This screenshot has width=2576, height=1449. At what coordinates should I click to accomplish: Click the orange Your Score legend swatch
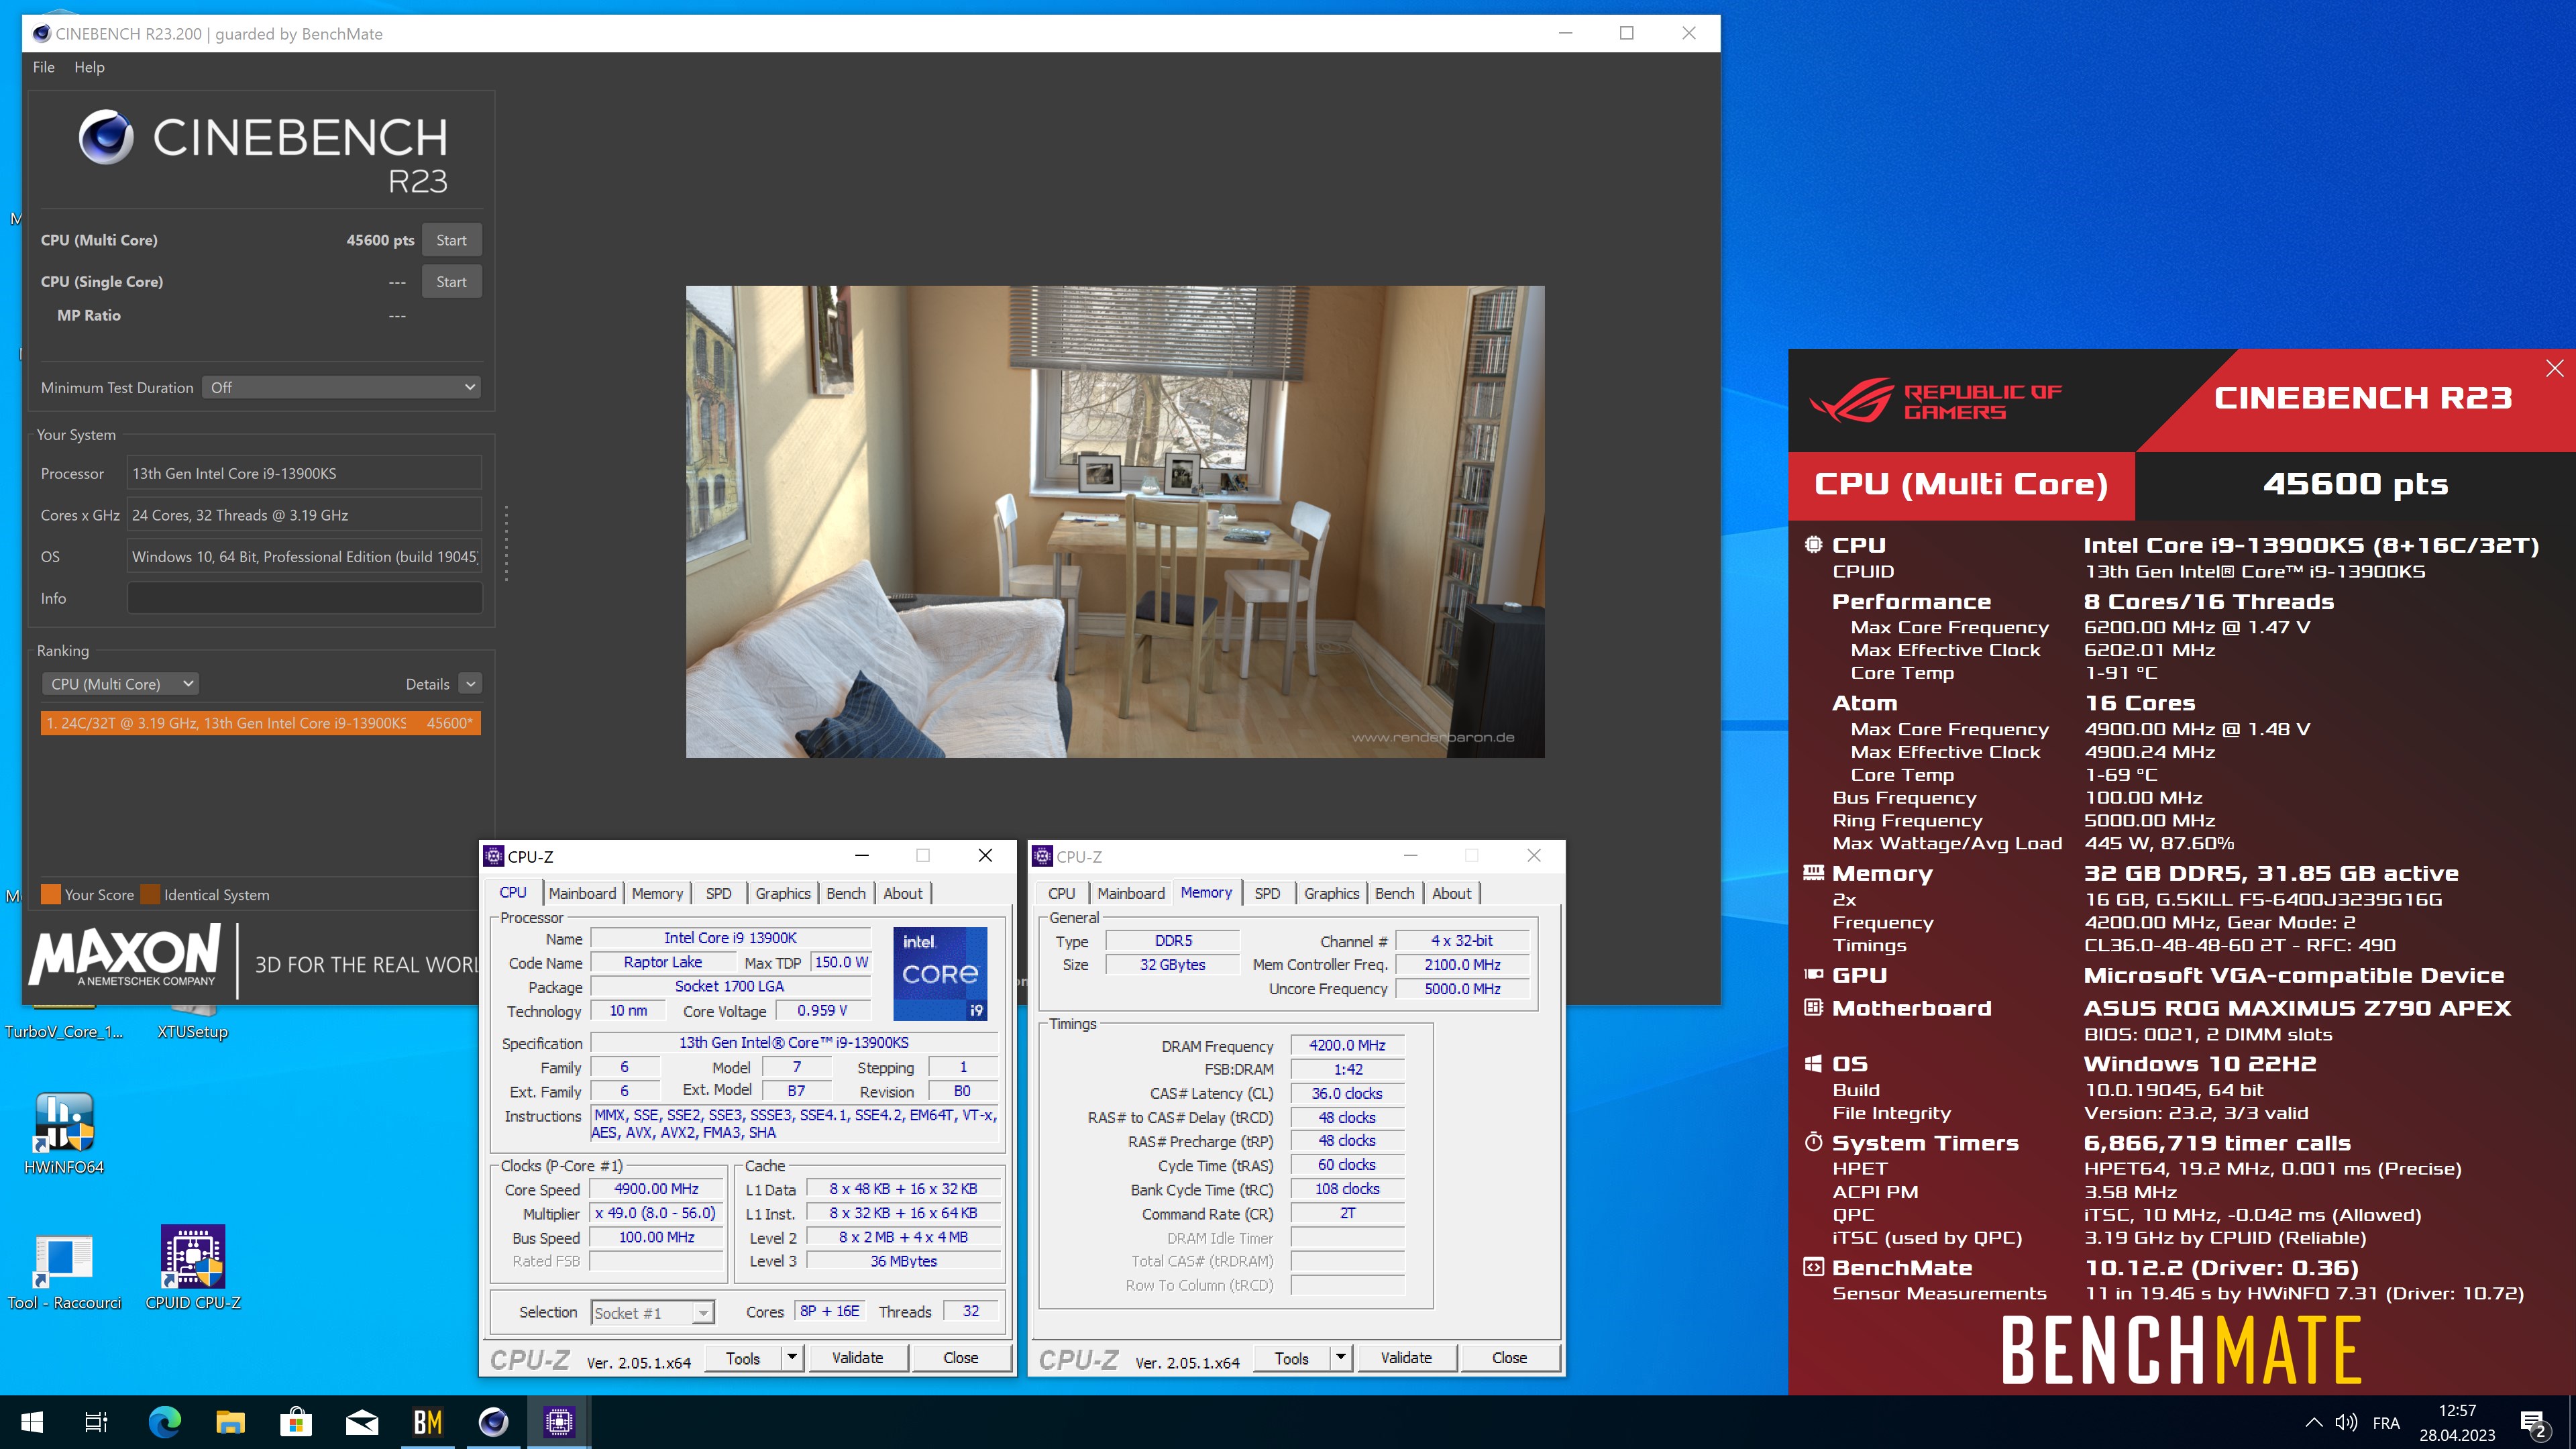pos(50,894)
